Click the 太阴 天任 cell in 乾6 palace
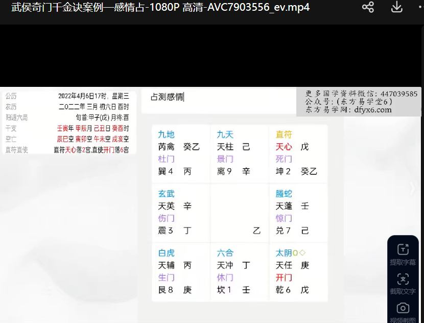This screenshot has width=424, height=323. tap(298, 271)
